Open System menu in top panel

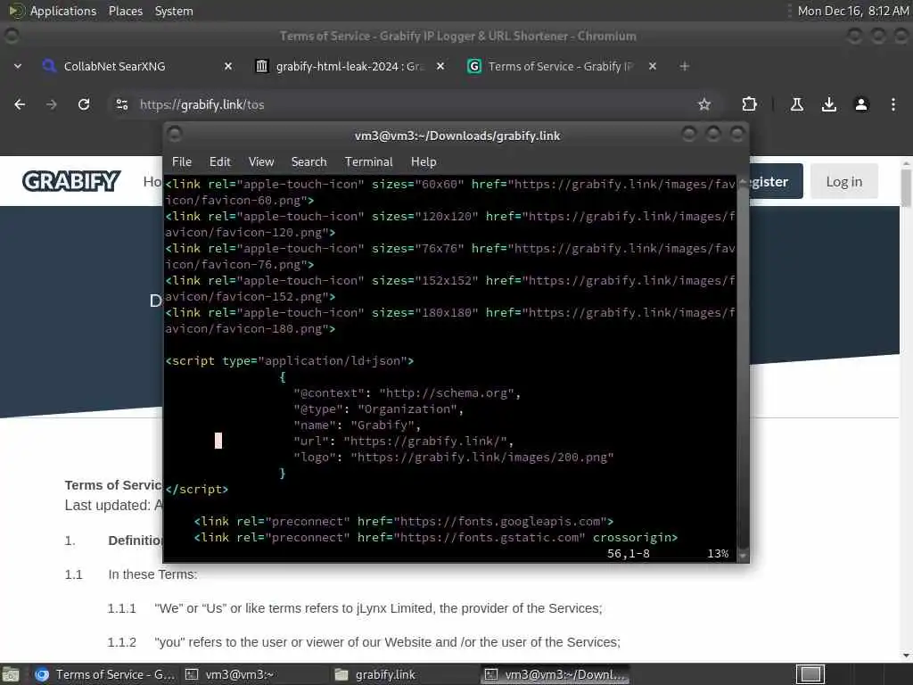pyautogui.click(x=174, y=11)
